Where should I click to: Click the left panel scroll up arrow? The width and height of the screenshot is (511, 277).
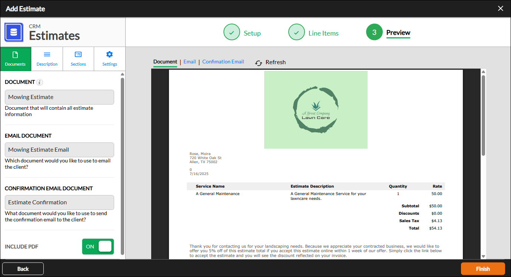point(122,74)
